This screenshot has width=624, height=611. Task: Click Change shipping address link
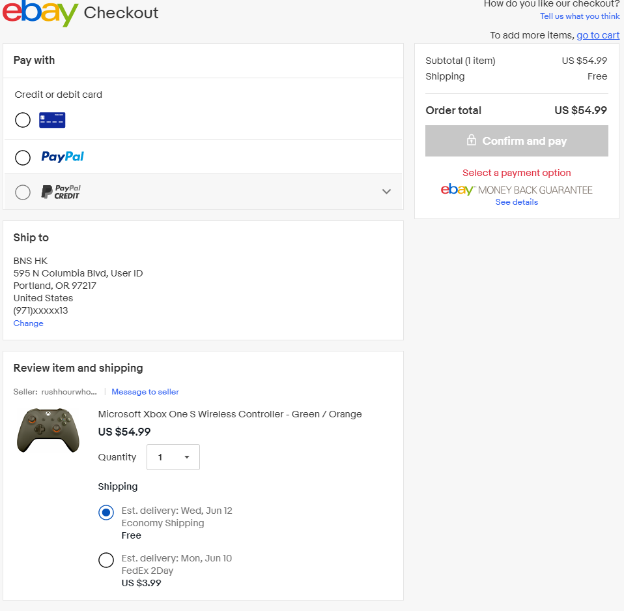point(29,323)
